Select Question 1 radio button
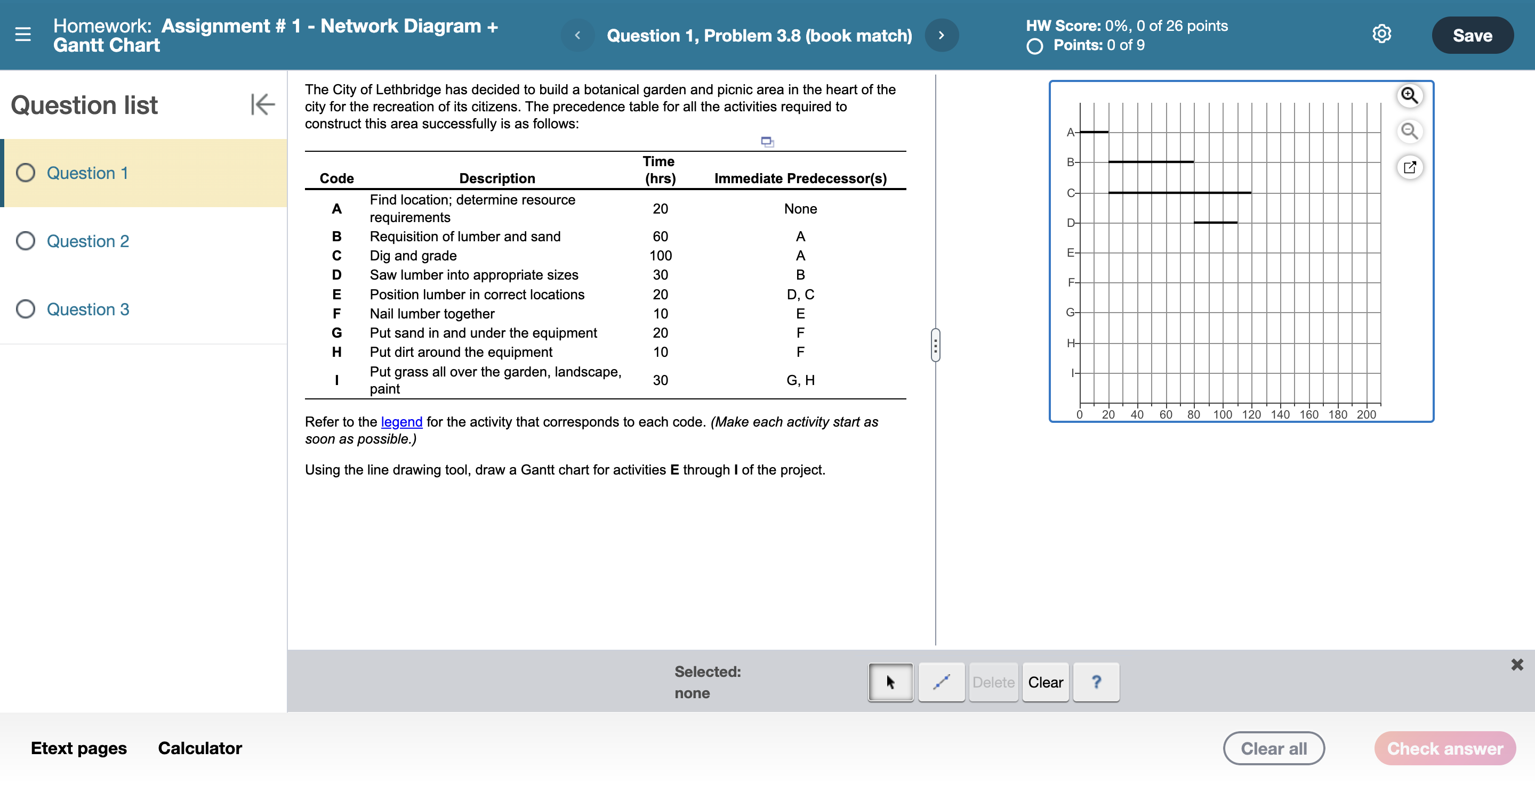This screenshot has width=1535, height=785. 25,173
